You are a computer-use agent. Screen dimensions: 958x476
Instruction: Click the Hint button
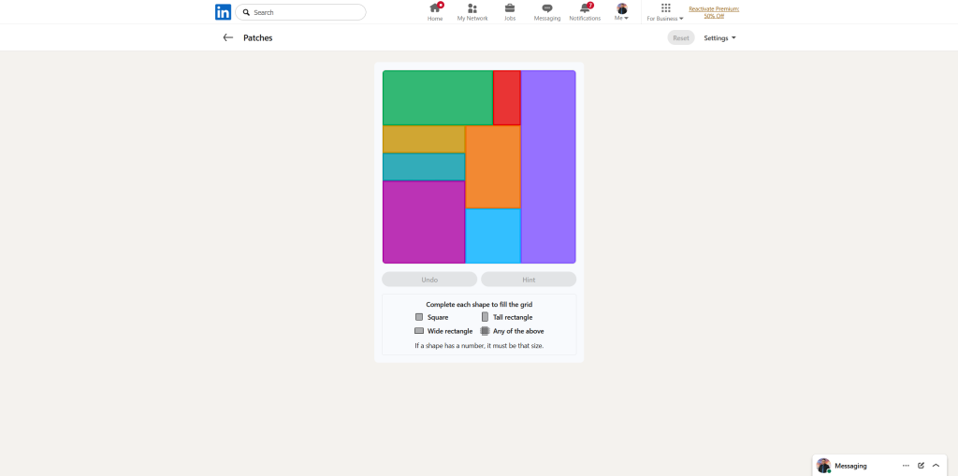pyautogui.click(x=529, y=280)
